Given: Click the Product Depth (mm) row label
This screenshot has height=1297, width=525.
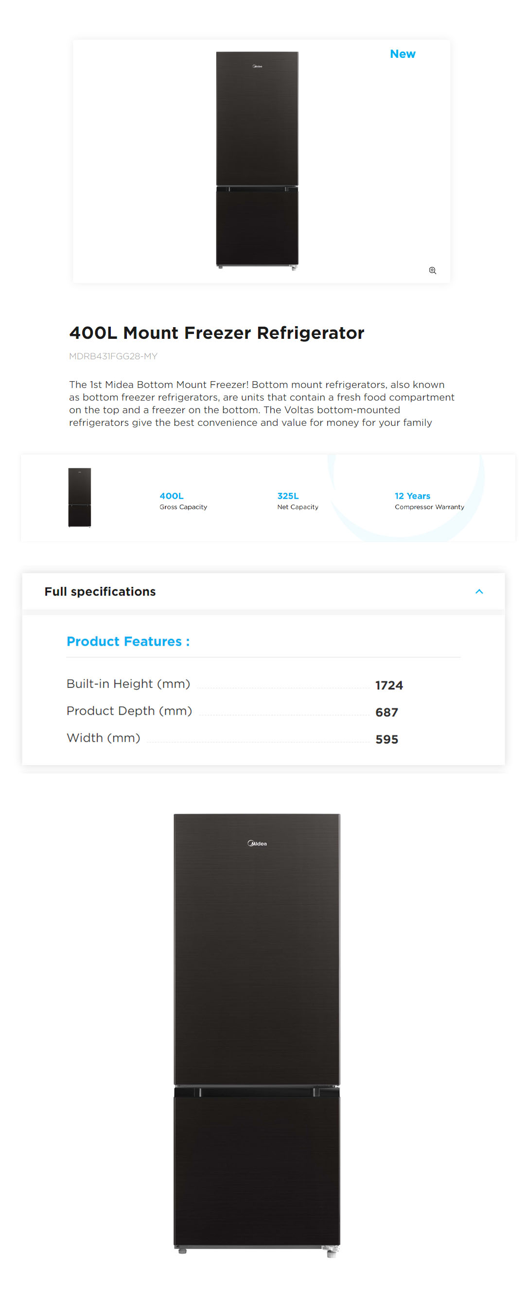Looking at the screenshot, I should click(x=129, y=710).
